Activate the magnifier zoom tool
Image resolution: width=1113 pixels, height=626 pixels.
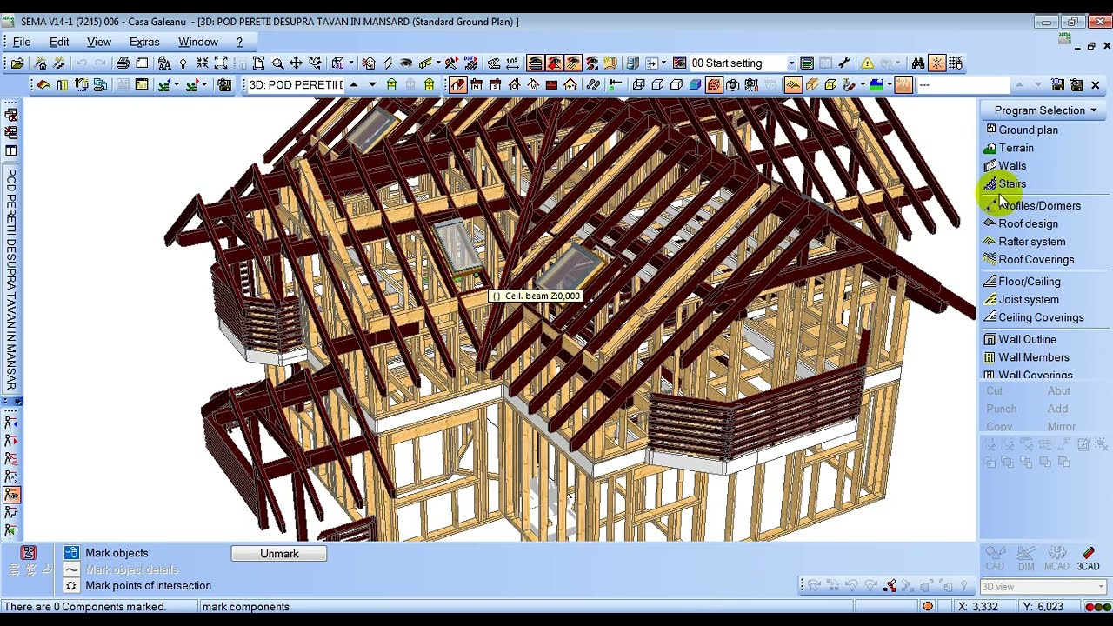(277, 63)
